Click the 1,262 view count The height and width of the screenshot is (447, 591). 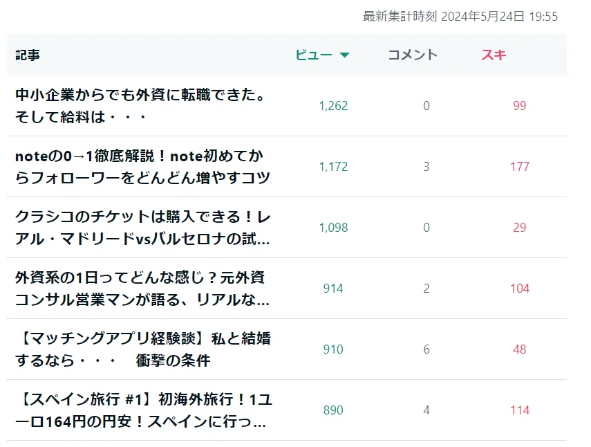click(333, 106)
